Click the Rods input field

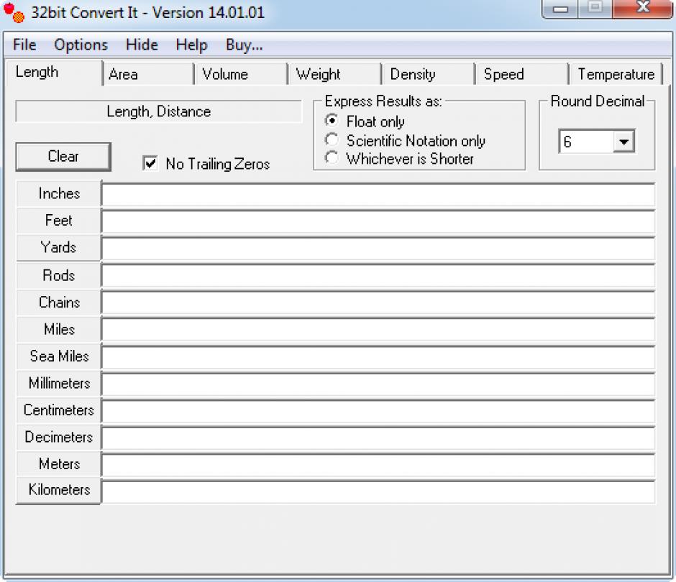(x=378, y=276)
